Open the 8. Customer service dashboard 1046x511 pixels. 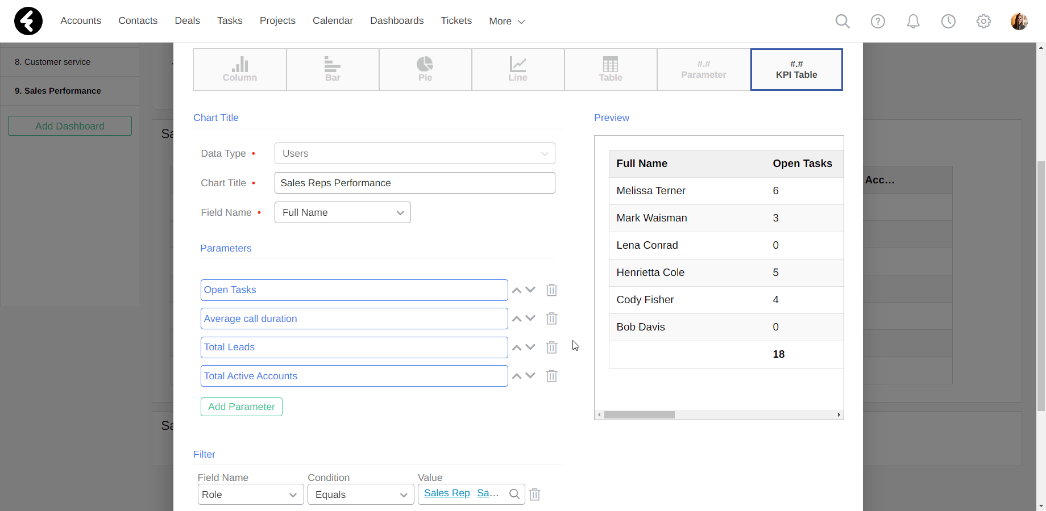pyautogui.click(x=70, y=62)
